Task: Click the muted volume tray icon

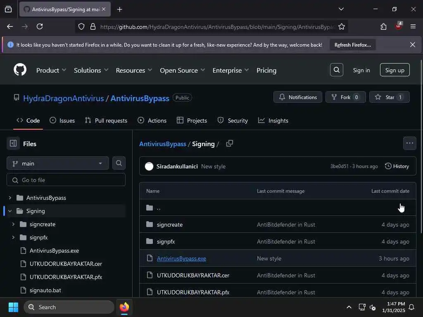Action: pos(373,307)
